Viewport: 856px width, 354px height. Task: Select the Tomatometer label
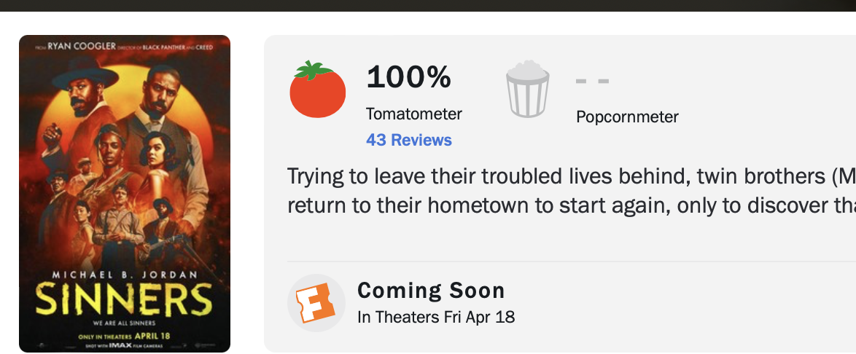(414, 114)
